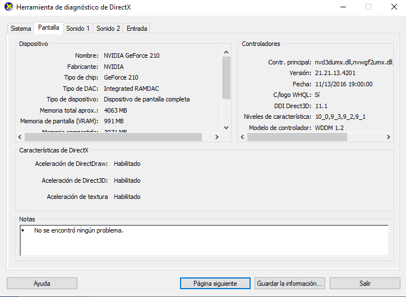Click Dispositivo panel scroll right arrow
The image size is (406, 297).
[x=217, y=137]
